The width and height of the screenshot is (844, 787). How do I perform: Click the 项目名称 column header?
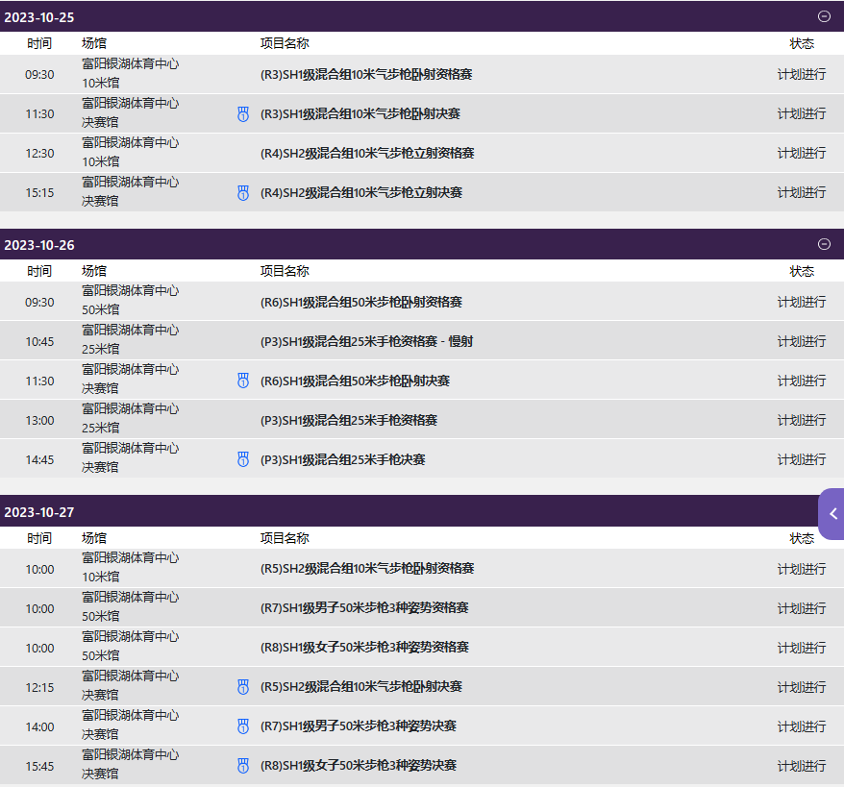tap(283, 42)
